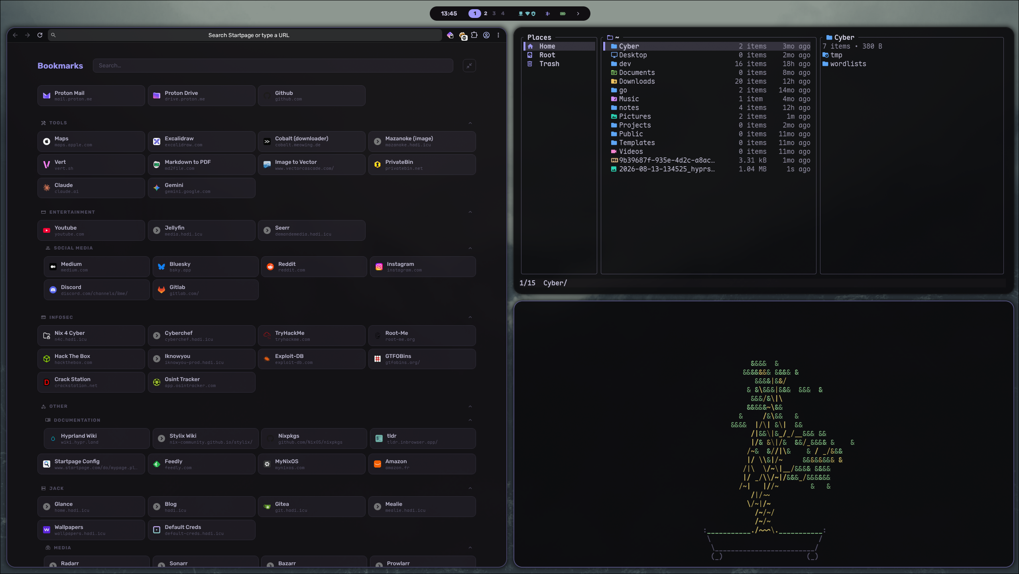Click the GTFOBins bookmark icon

[x=378, y=359]
